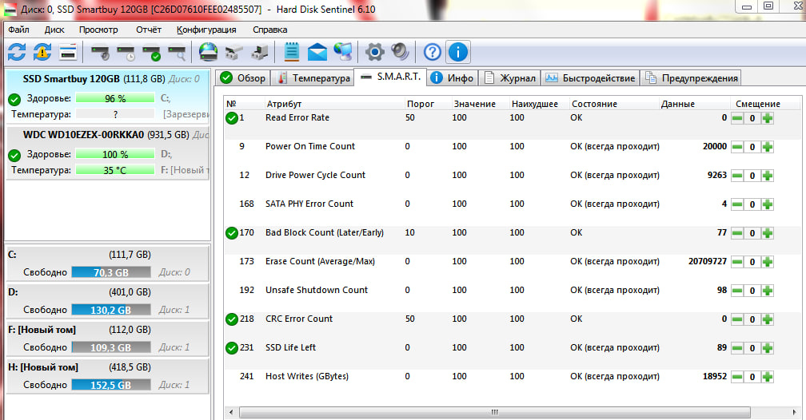Increase offset for Read Error Rate
The image size is (806, 420).
tap(768, 118)
